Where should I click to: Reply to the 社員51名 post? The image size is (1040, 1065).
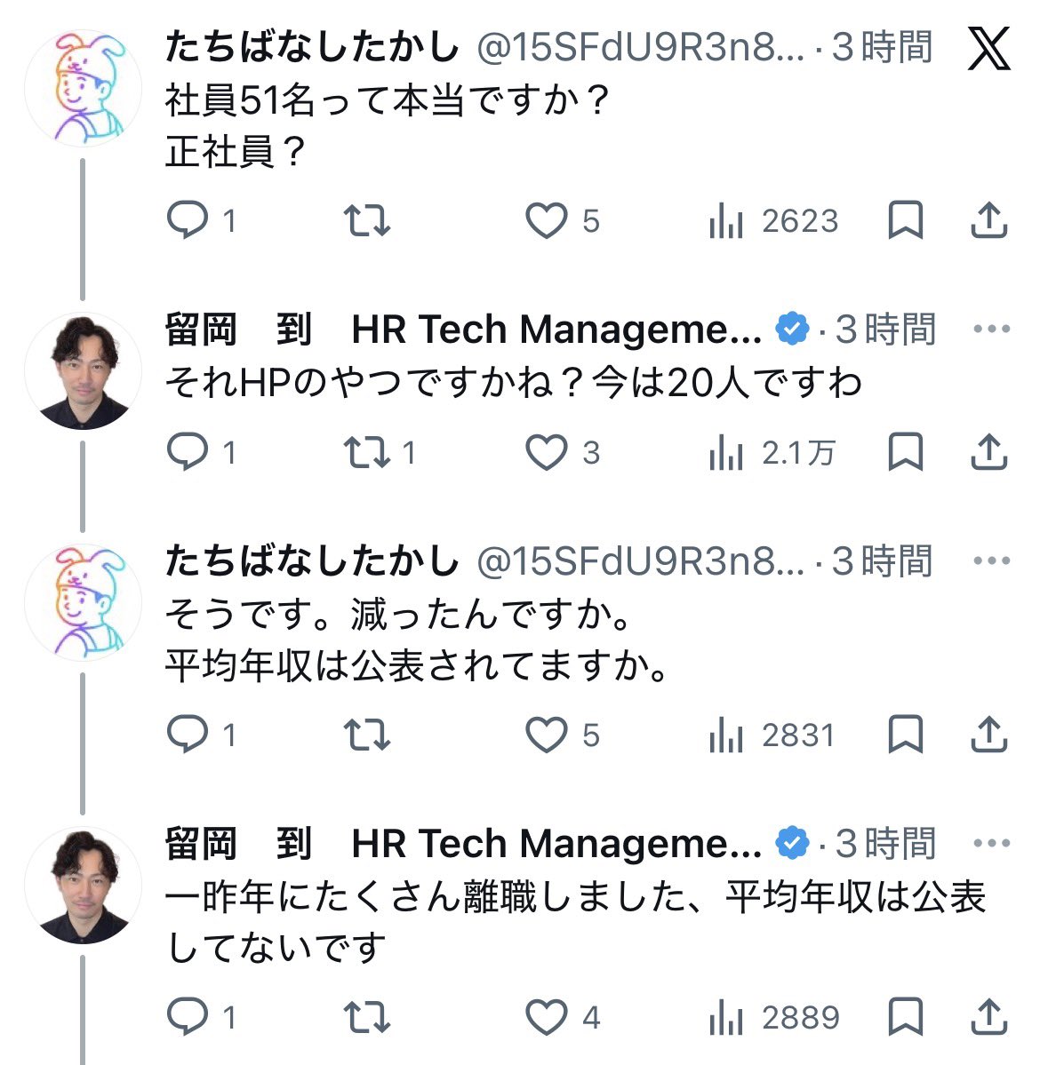tap(188, 220)
